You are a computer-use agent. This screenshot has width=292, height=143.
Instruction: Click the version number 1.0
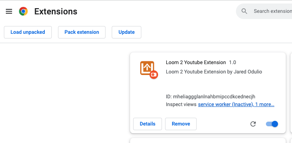click(x=232, y=63)
